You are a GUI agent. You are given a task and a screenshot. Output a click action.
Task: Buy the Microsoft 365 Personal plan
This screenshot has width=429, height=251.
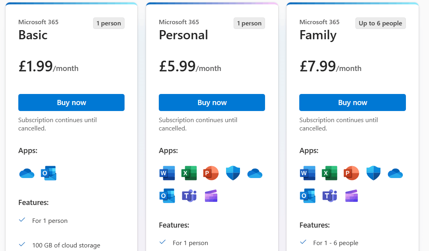click(212, 103)
